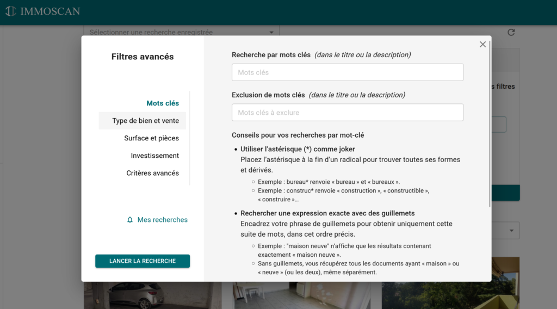Click the Conseils pour vos recherches heading
The height and width of the screenshot is (309, 557).
point(298,135)
